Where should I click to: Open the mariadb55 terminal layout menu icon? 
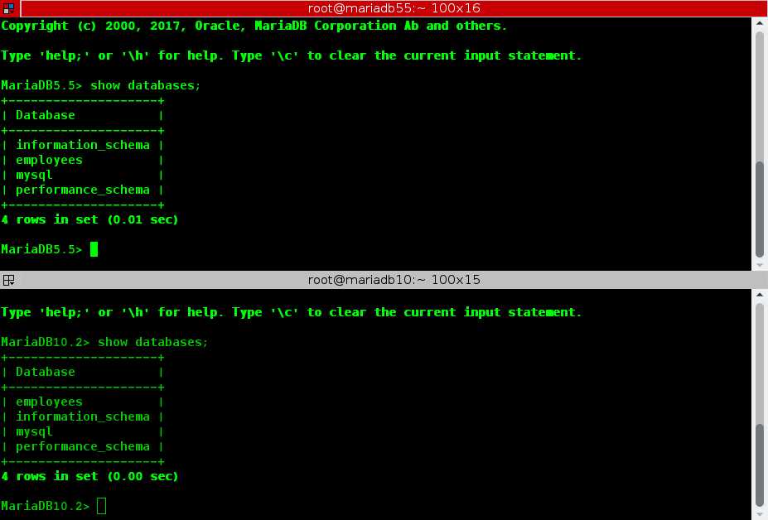click(x=9, y=8)
